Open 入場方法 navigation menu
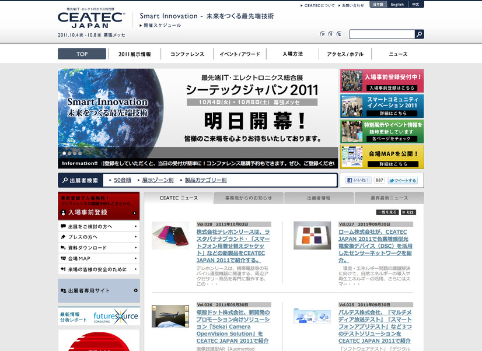The height and width of the screenshot is (351, 482). click(x=293, y=54)
